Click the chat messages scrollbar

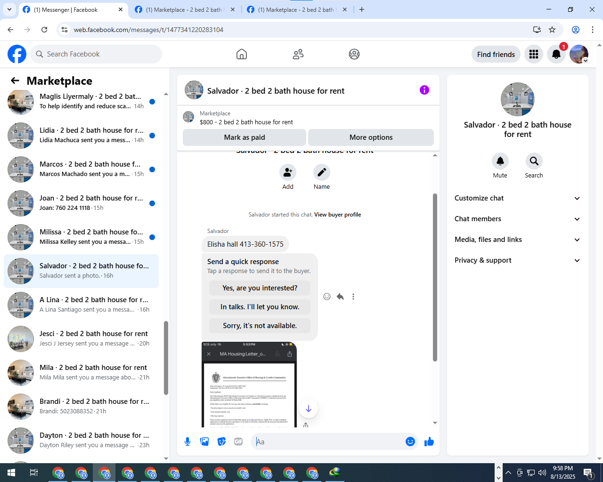435,278
